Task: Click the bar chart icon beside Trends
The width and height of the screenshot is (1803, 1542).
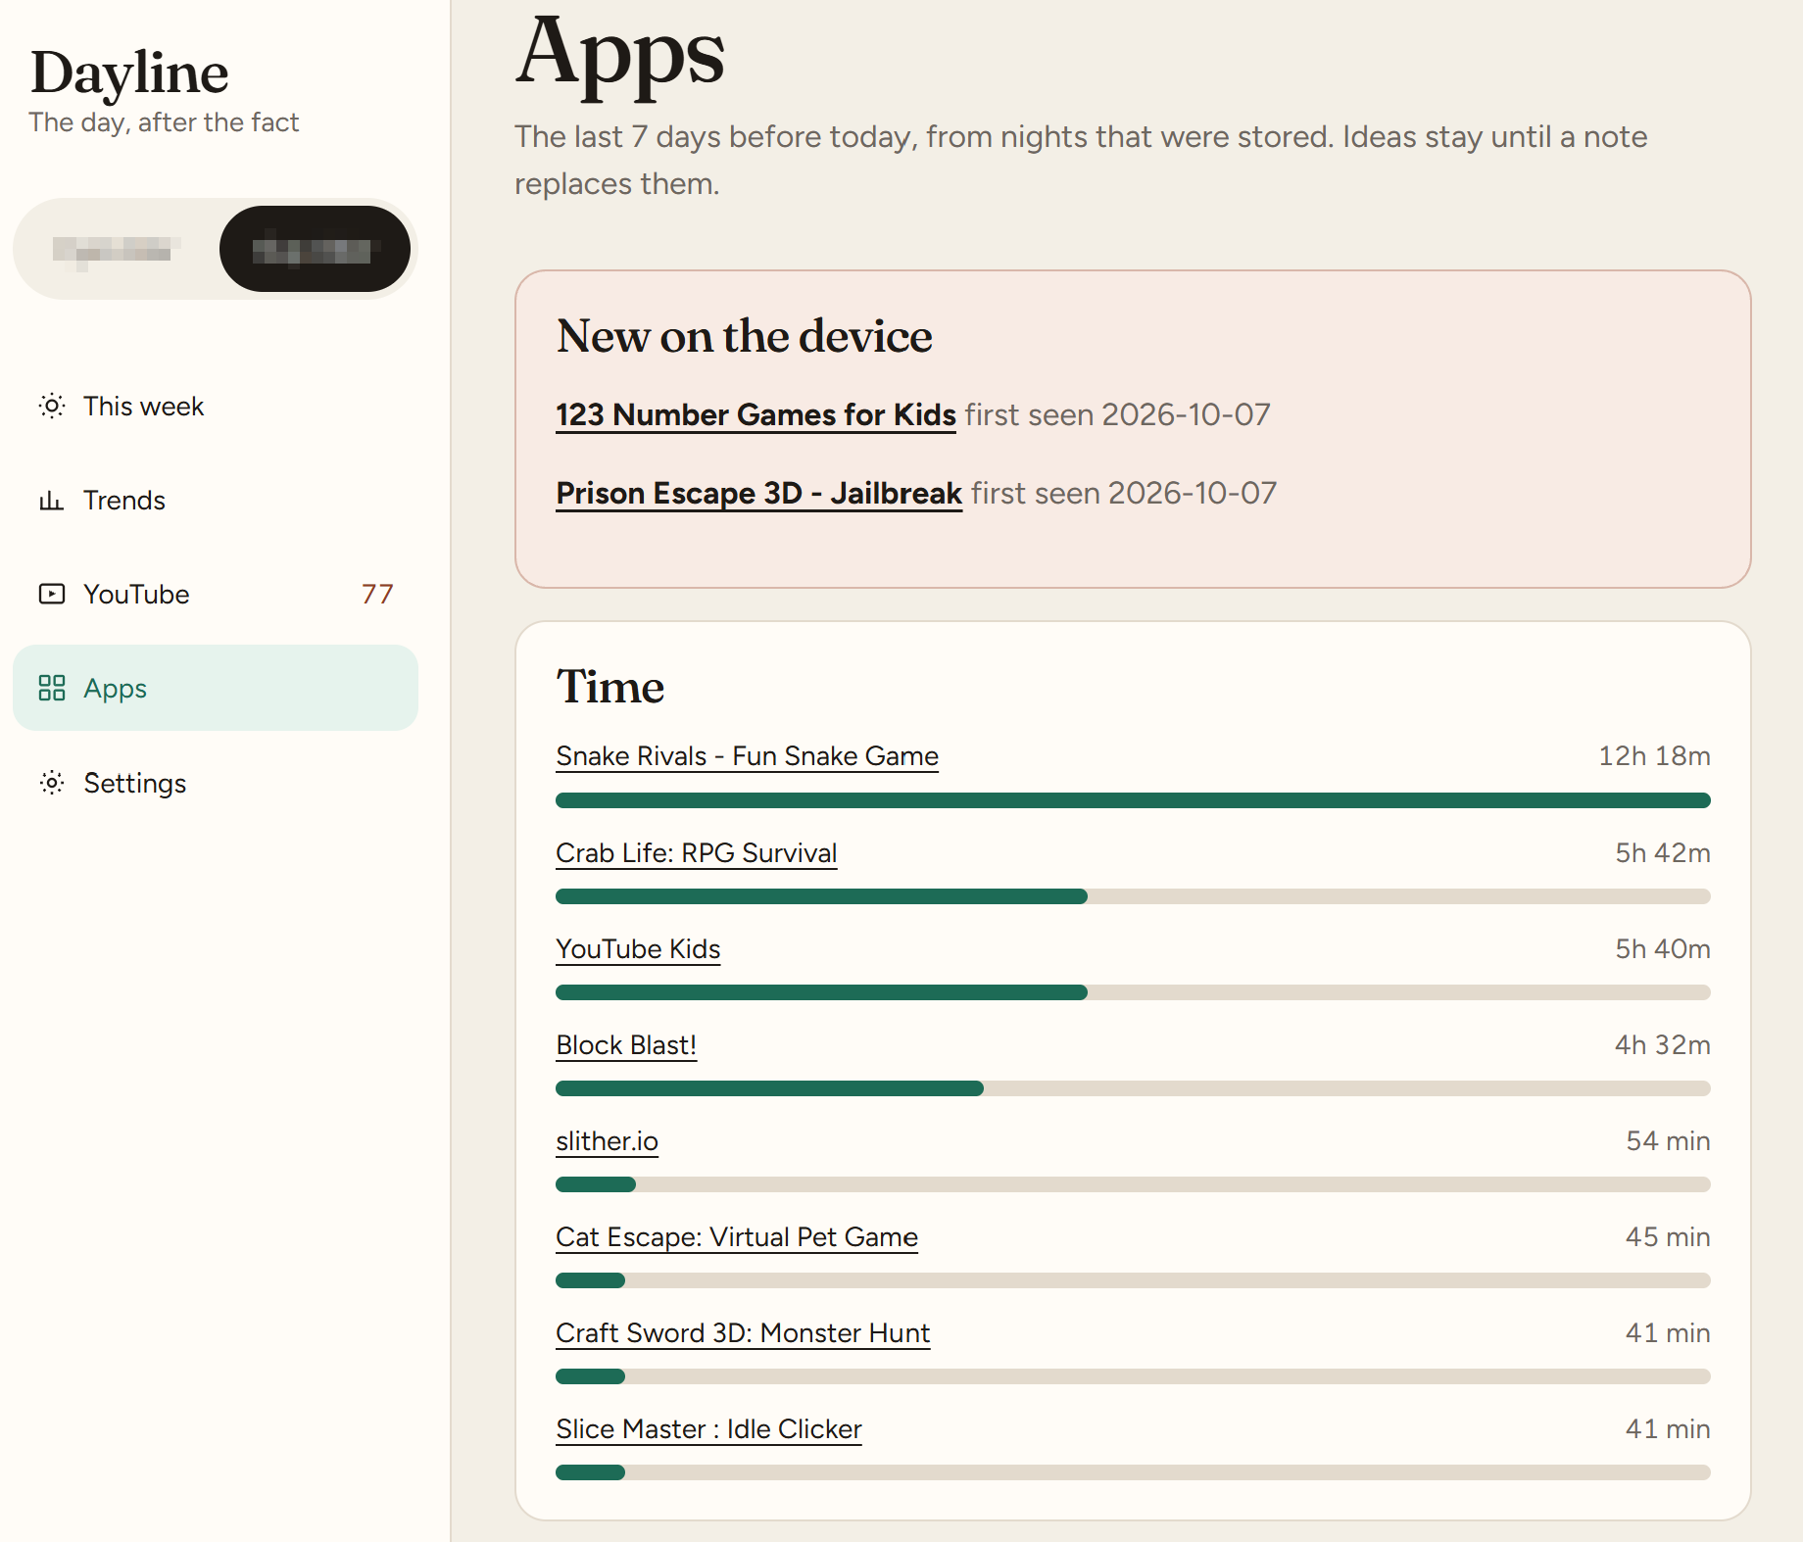Action: (52, 501)
